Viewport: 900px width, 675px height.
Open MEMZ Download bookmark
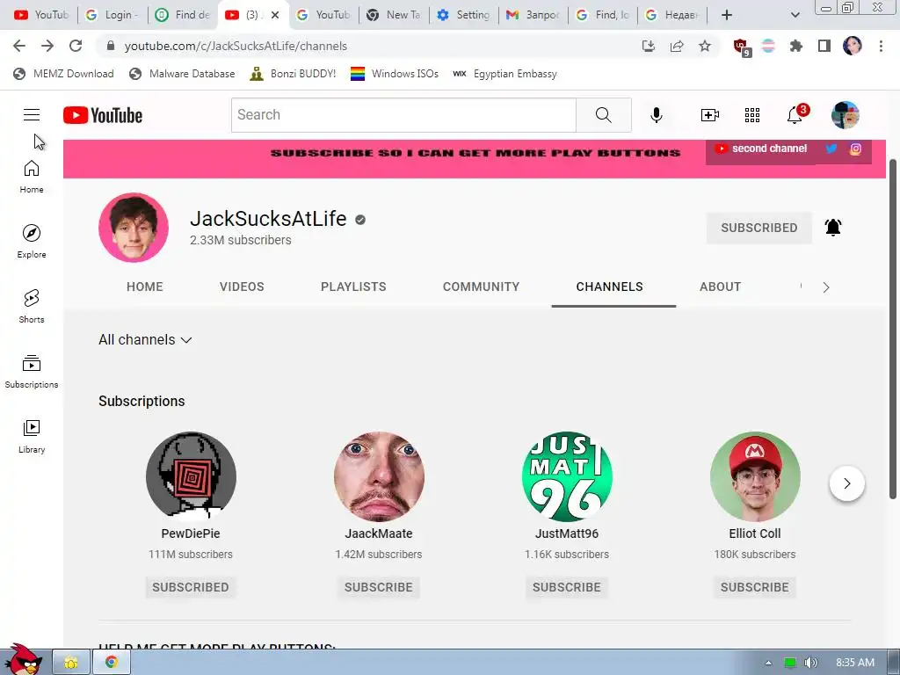[63, 74]
